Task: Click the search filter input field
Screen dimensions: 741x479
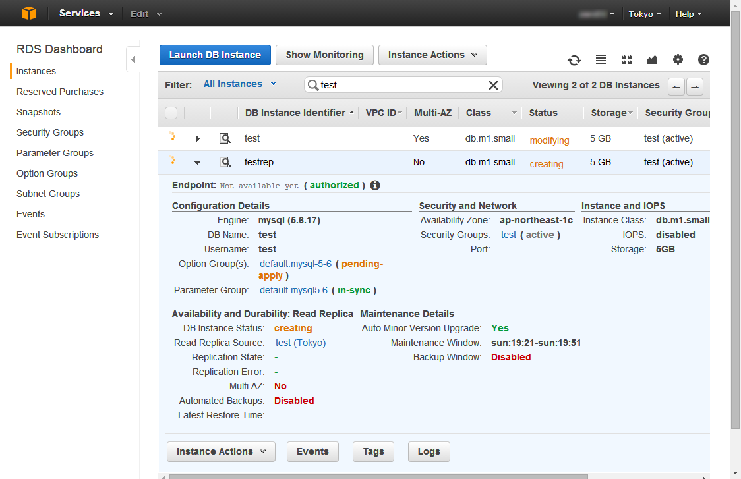Action: coord(403,85)
